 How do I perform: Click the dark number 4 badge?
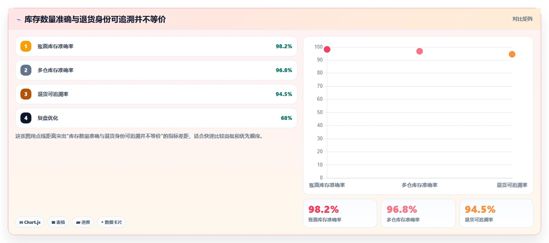tap(26, 118)
